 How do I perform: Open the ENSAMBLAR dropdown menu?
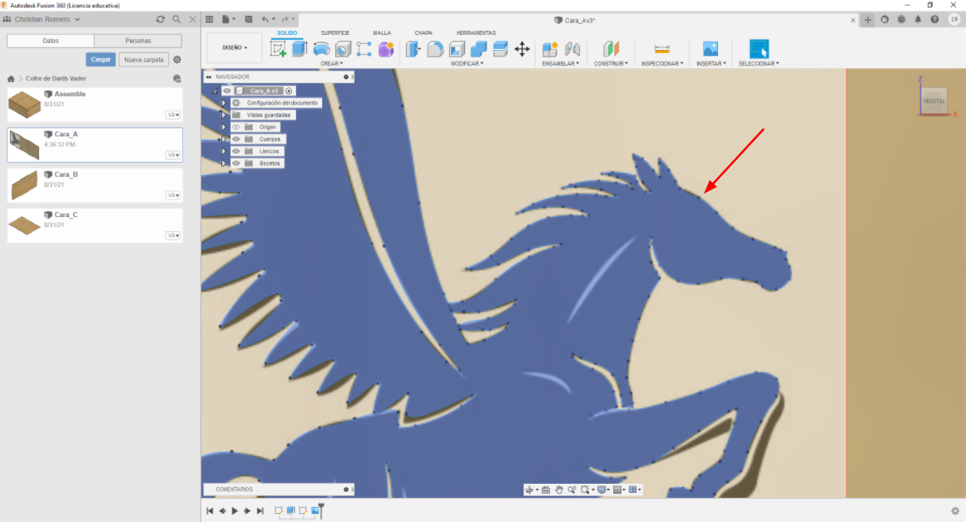(561, 63)
